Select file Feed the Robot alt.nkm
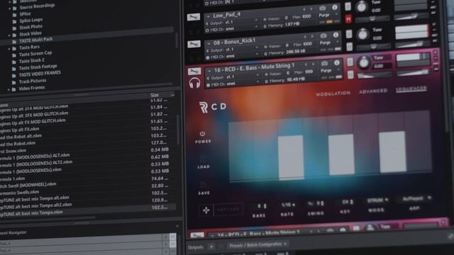This screenshot has width=454, height=255. (x=21, y=136)
